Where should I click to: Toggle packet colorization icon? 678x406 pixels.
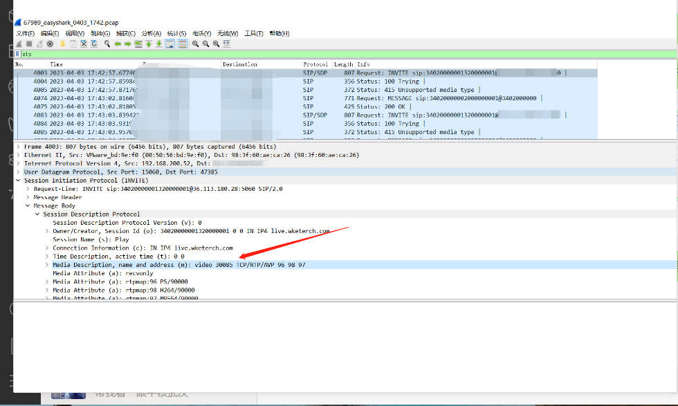click(183, 44)
